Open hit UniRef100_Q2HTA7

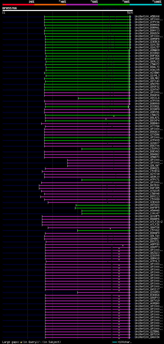click(x=147, y=90)
